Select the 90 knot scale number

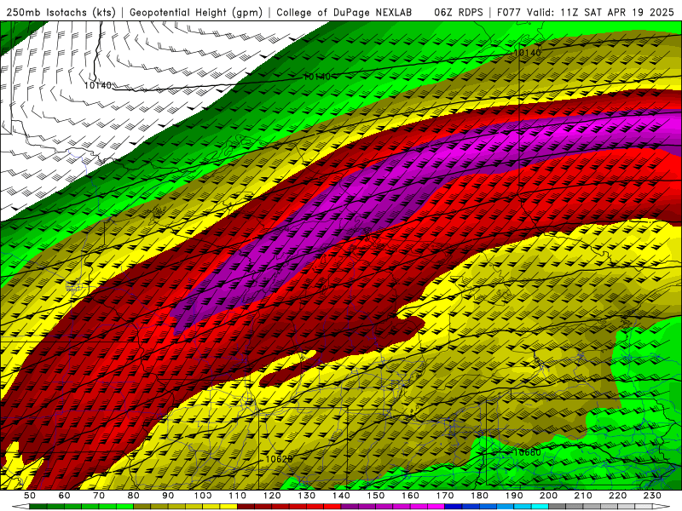(x=168, y=496)
